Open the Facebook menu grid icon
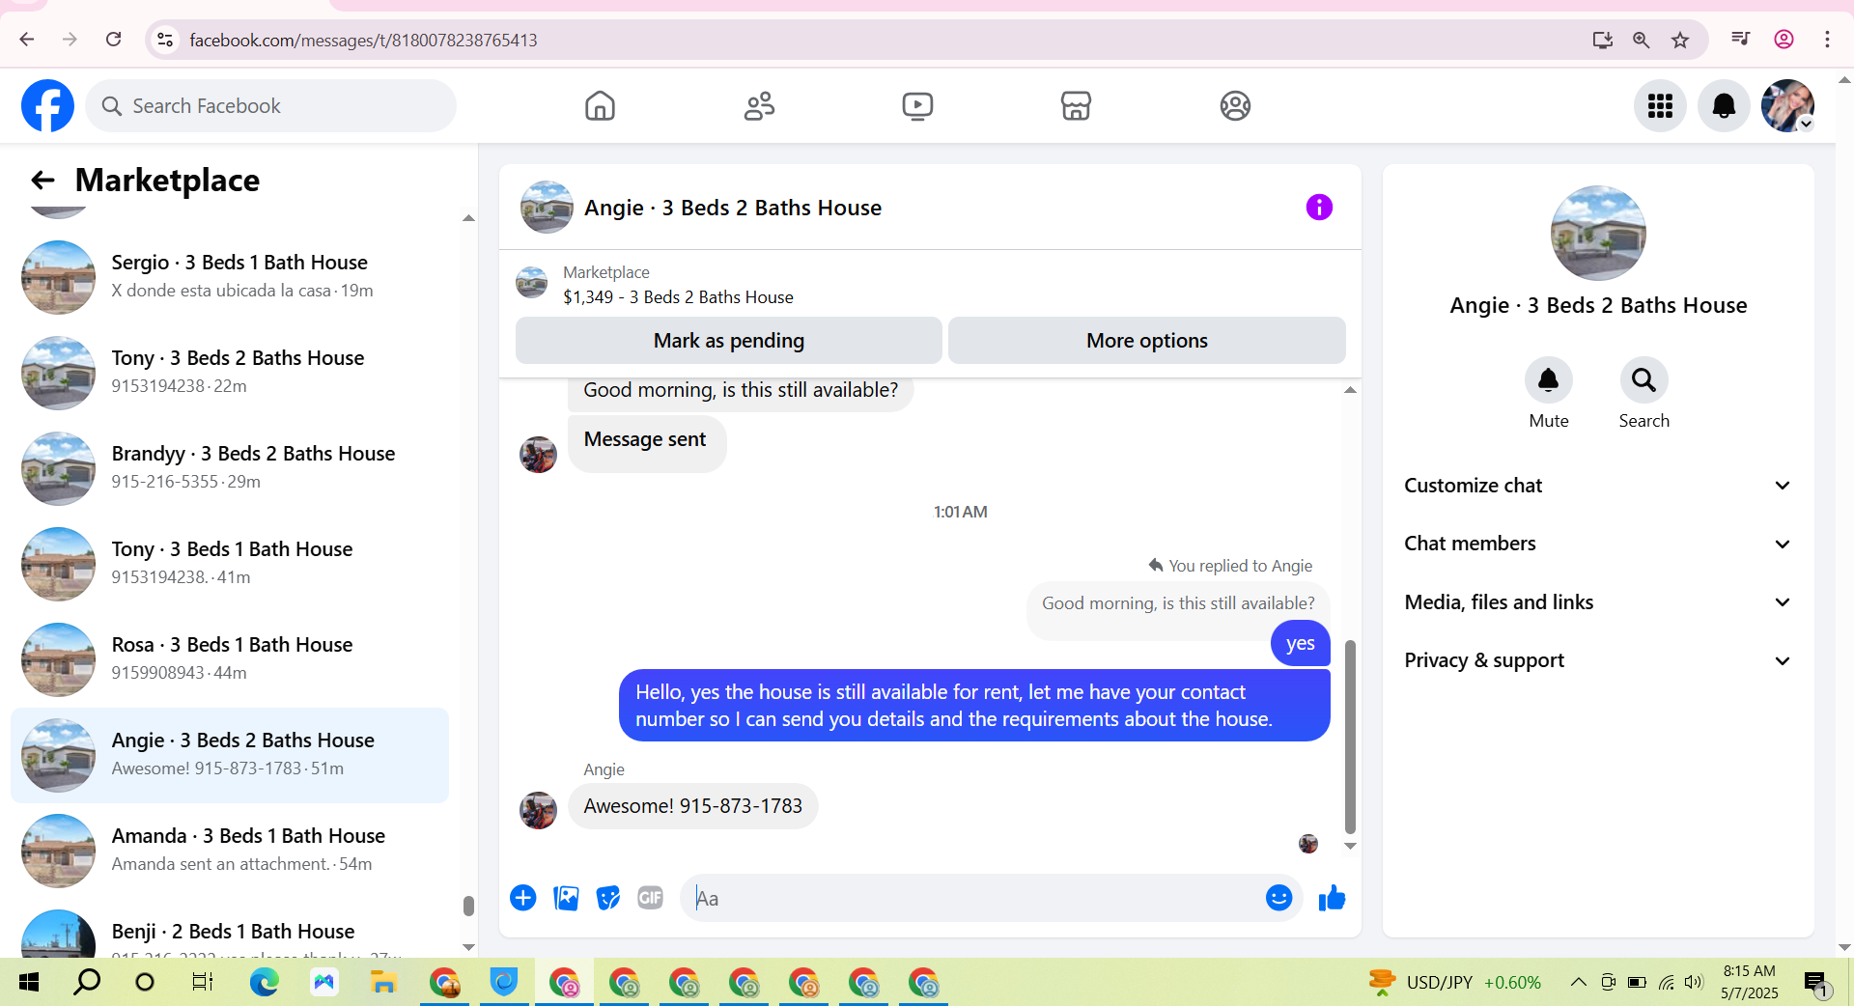This screenshot has height=1006, width=1854. tap(1660, 105)
